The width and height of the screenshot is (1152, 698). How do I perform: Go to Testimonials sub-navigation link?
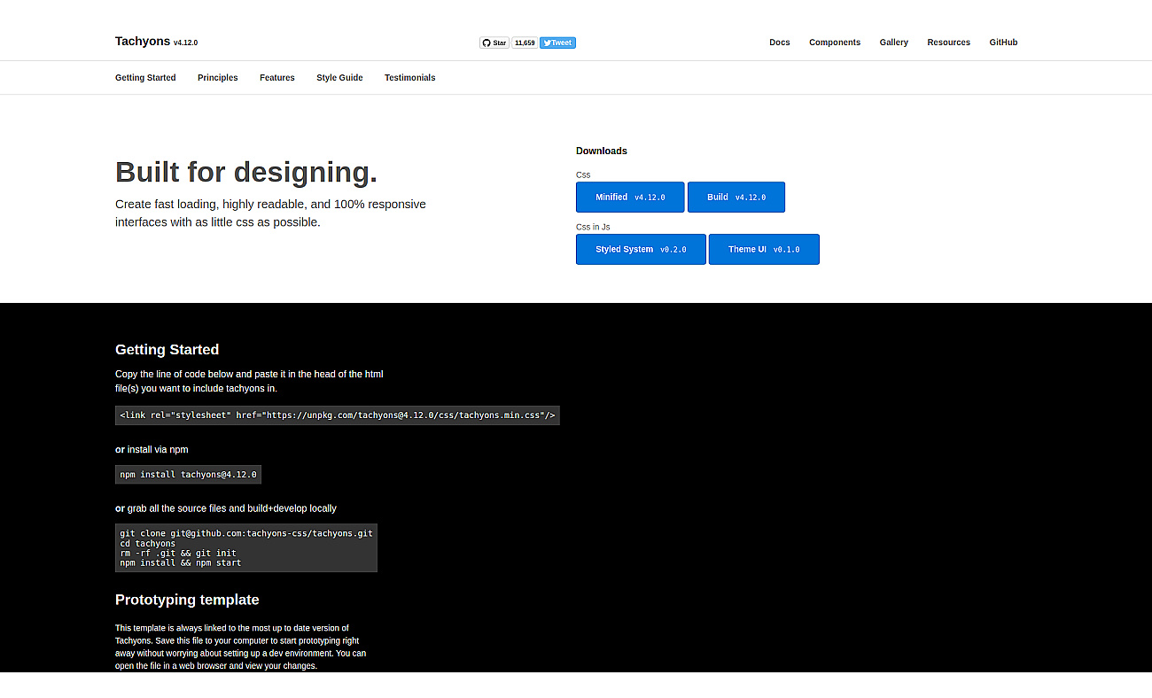[x=410, y=78]
